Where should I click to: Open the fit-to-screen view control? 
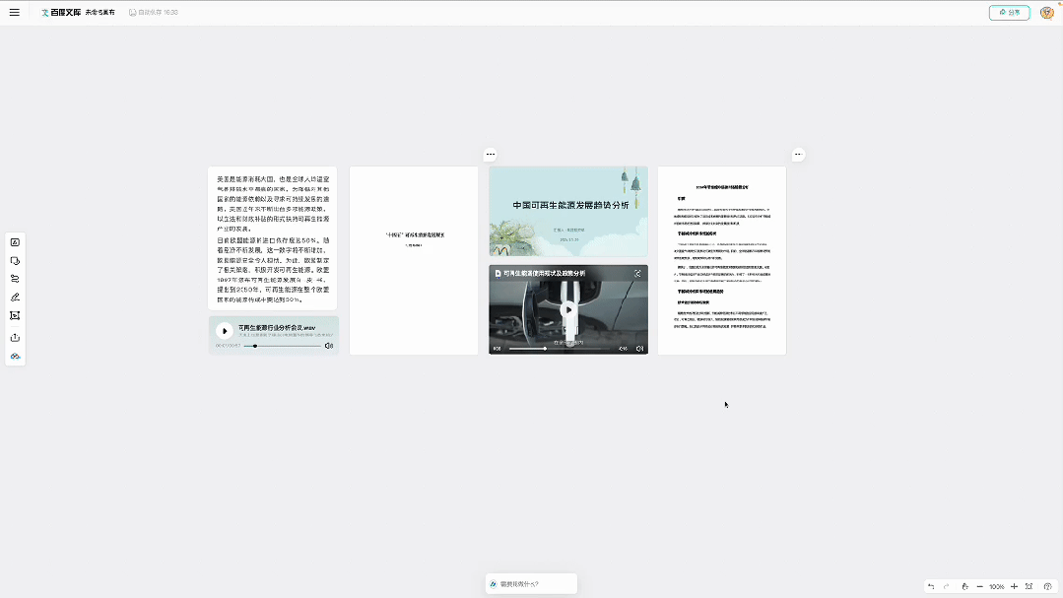(x=1030, y=586)
